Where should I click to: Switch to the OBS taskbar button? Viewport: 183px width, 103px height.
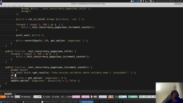[x=70, y=102]
